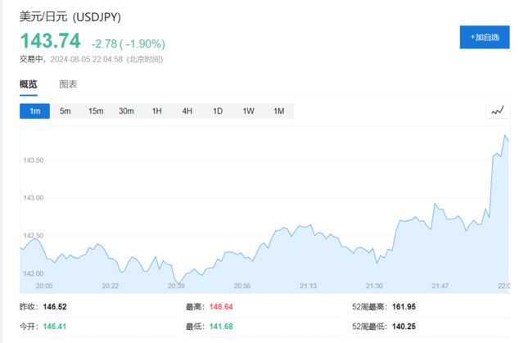This screenshot has height=343, width=524.
Task: Select the 1H timeframe
Action: tap(156, 111)
